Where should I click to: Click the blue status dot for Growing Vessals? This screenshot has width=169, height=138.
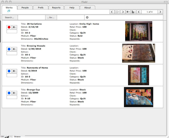pyautogui.click(x=9, y=49)
